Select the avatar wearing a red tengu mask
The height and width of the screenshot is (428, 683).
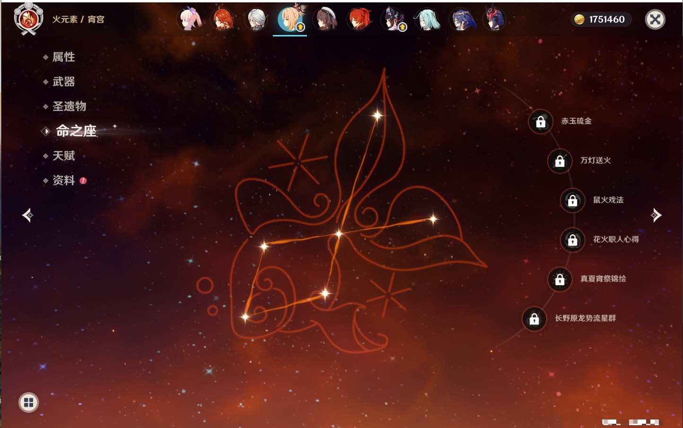click(495, 19)
